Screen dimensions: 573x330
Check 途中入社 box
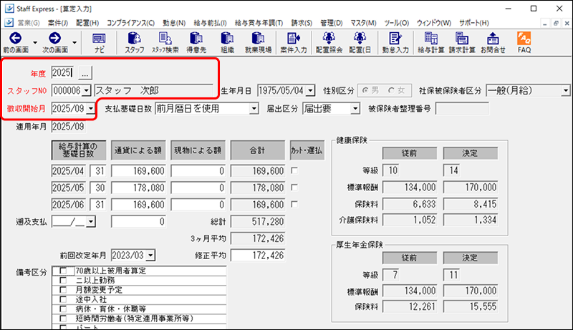point(63,299)
